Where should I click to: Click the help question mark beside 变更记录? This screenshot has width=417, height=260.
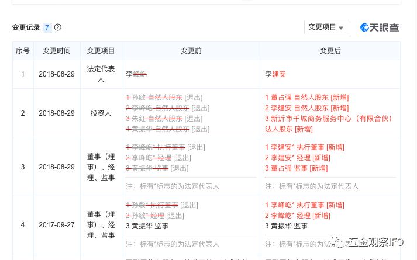pos(57,27)
